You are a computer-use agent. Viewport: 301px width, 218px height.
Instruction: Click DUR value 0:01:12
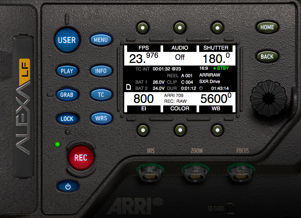point(188,88)
